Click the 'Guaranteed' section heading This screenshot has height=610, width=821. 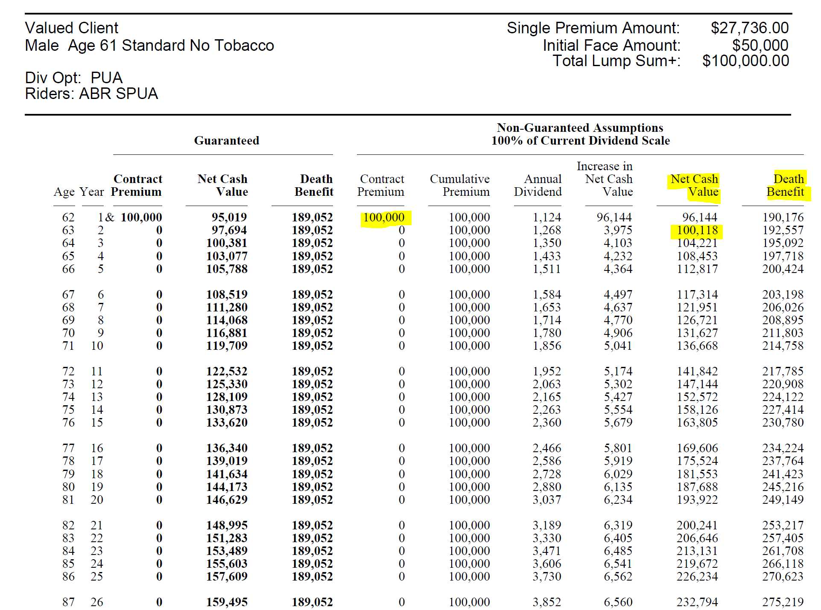(227, 140)
